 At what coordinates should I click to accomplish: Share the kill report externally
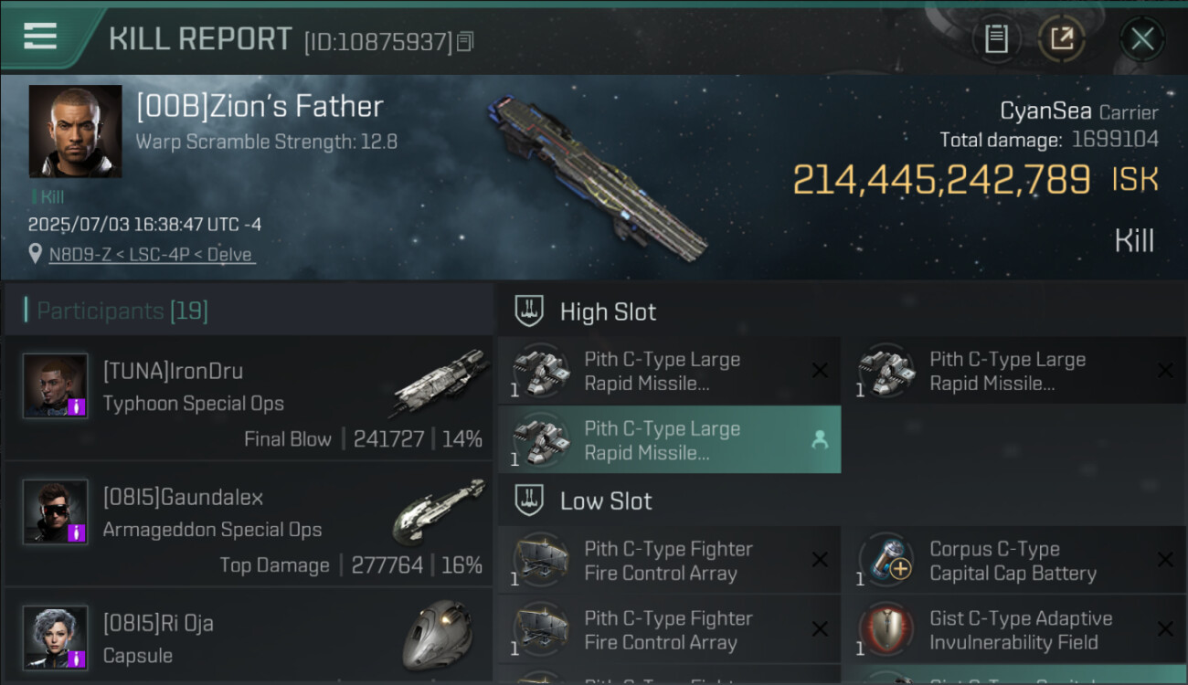tap(1061, 39)
